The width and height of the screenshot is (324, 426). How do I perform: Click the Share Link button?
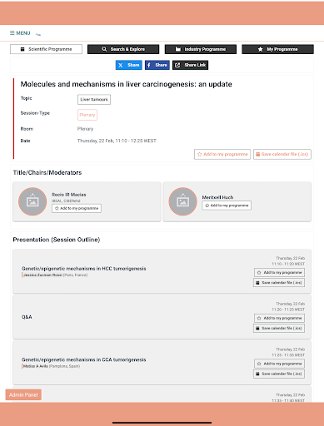tap(190, 65)
